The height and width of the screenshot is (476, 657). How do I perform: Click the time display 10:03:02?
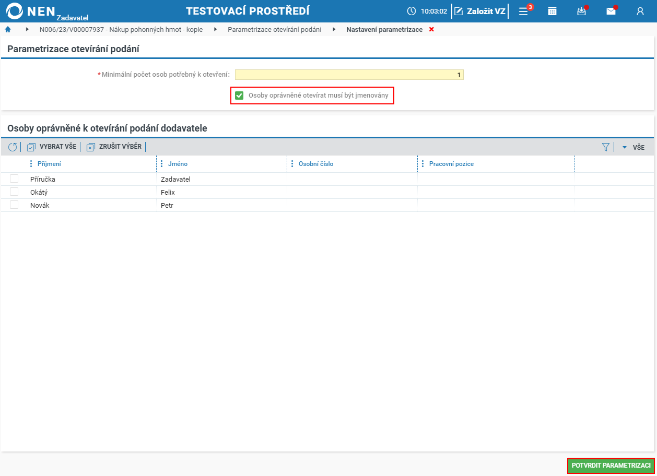tap(434, 11)
